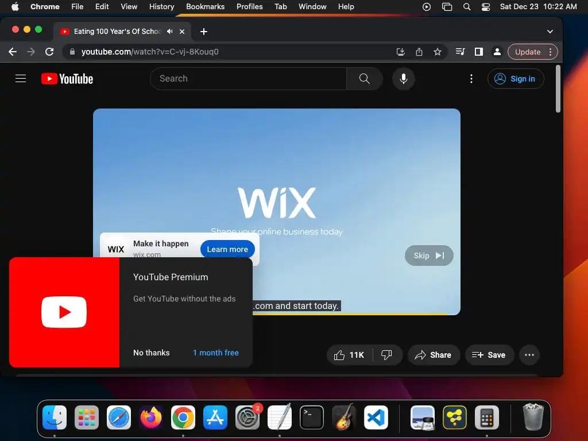
Task: Mute the tab via speaker icon
Action: [x=169, y=32]
